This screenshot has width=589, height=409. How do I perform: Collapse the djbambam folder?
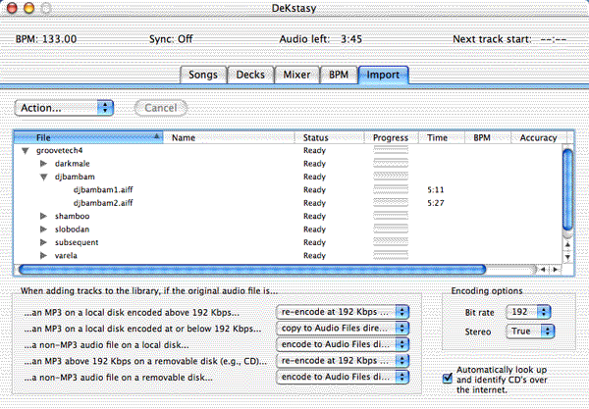pos(44,178)
